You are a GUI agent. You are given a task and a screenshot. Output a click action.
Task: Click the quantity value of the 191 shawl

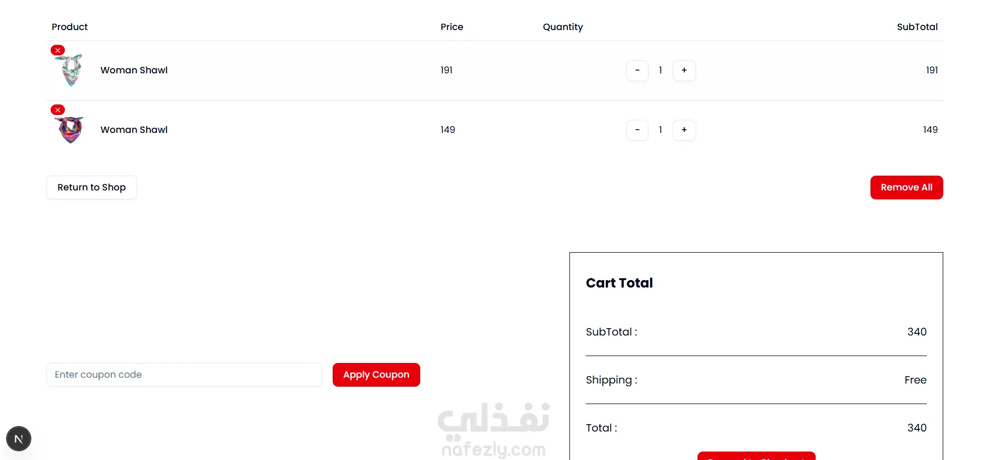(x=660, y=70)
